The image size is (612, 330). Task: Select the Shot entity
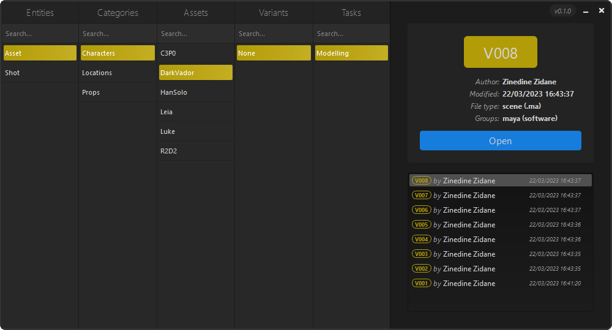[40, 73]
